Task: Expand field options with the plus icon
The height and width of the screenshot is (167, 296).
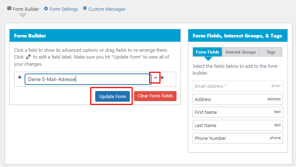Action: [x=20, y=77]
